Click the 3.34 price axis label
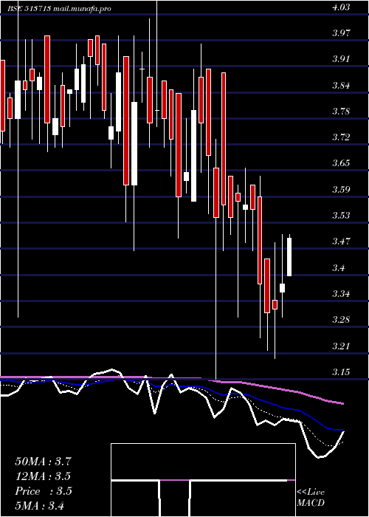 coord(341,293)
